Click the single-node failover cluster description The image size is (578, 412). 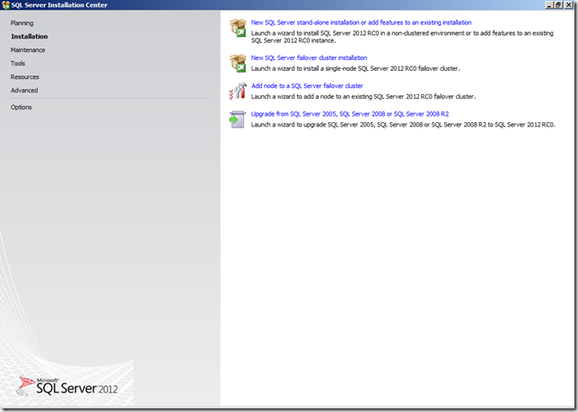(x=355, y=68)
